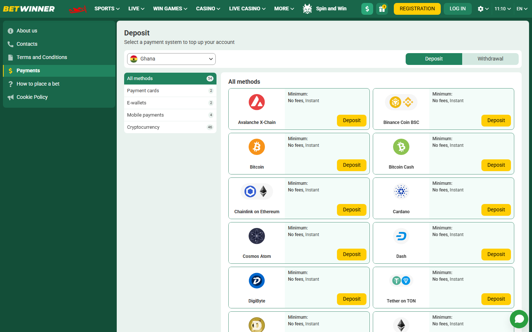This screenshot has height=332, width=532.
Task: Click the About us info icon
Action: 10,31
